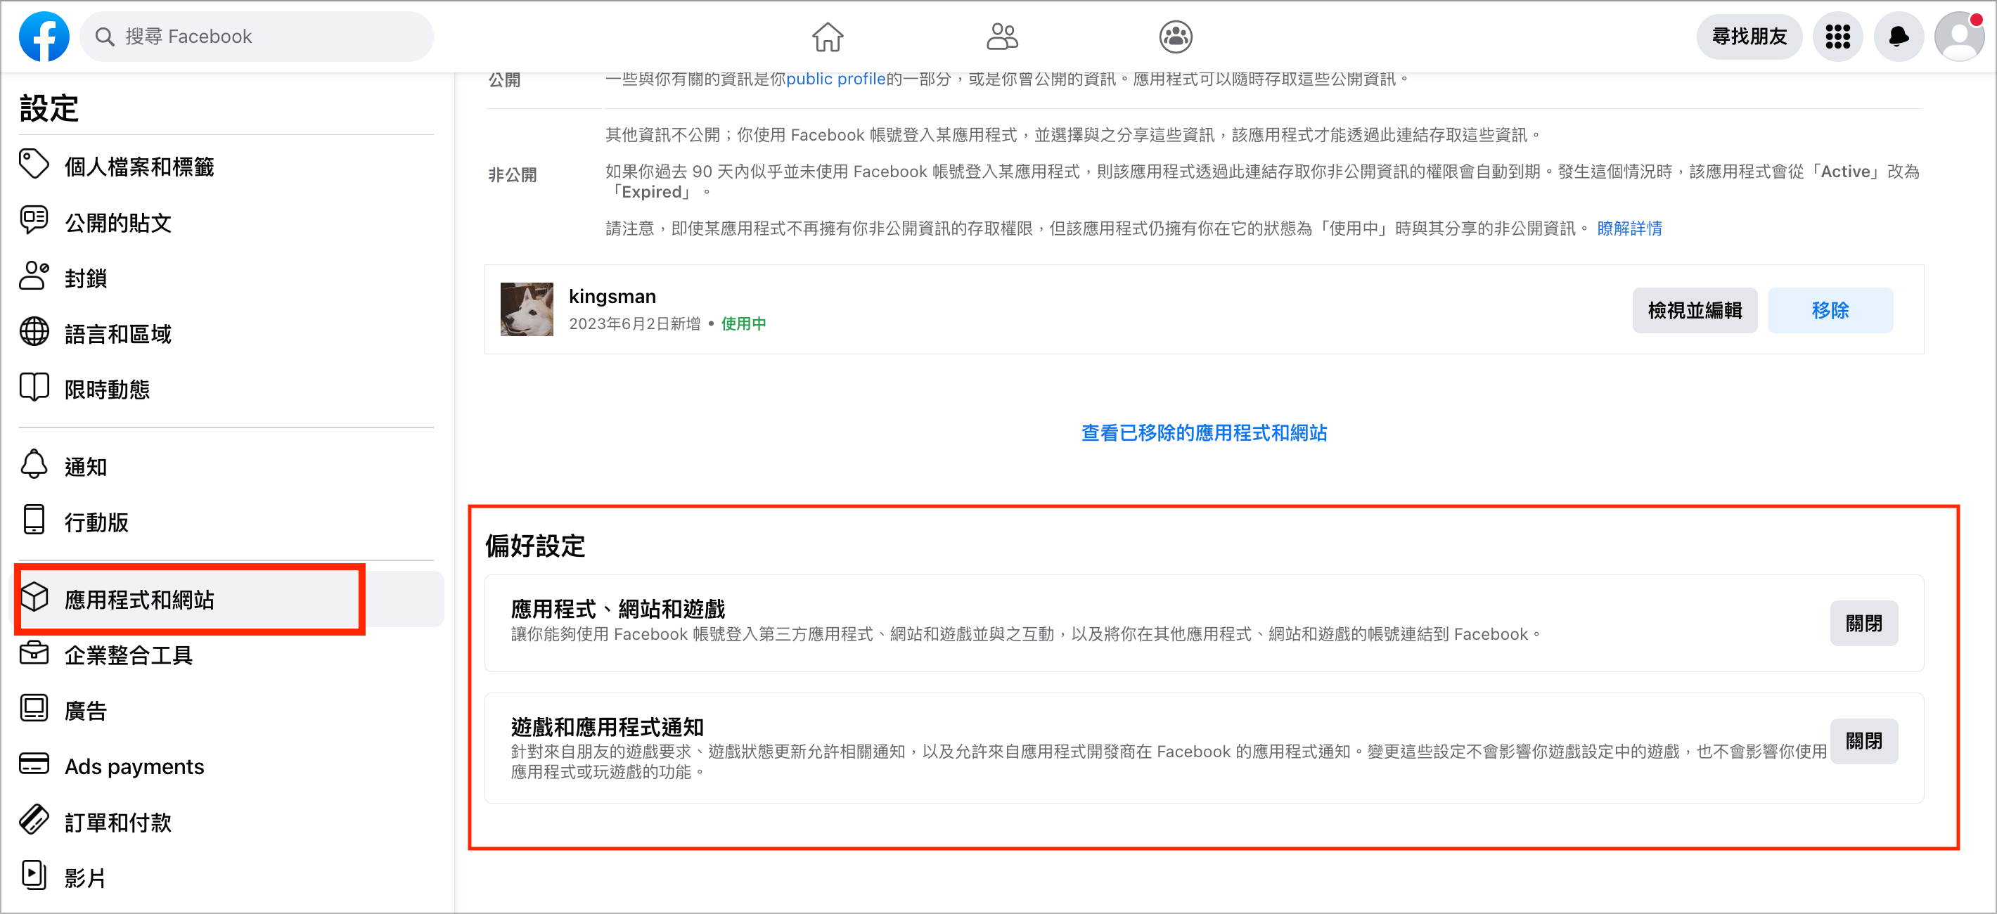Open 個人檔案和標籤 settings

tap(226, 166)
